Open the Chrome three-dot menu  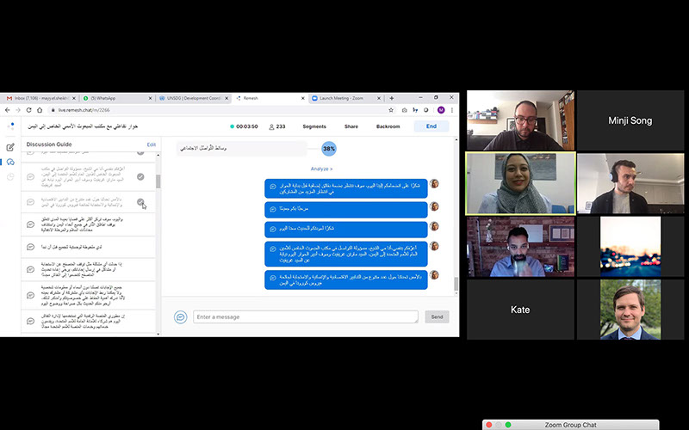453,110
